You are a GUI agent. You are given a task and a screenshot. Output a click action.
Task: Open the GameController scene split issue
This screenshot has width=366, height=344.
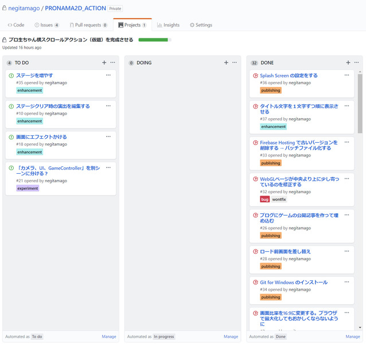click(58, 171)
